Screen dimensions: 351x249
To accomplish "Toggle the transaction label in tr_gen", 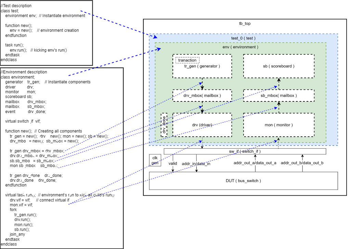I will tap(187, 60).
